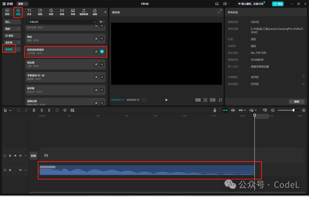This screenshot has height=197, width=309.
Task: Select the 音效库 sound effects library
Action: coord(9,49)
